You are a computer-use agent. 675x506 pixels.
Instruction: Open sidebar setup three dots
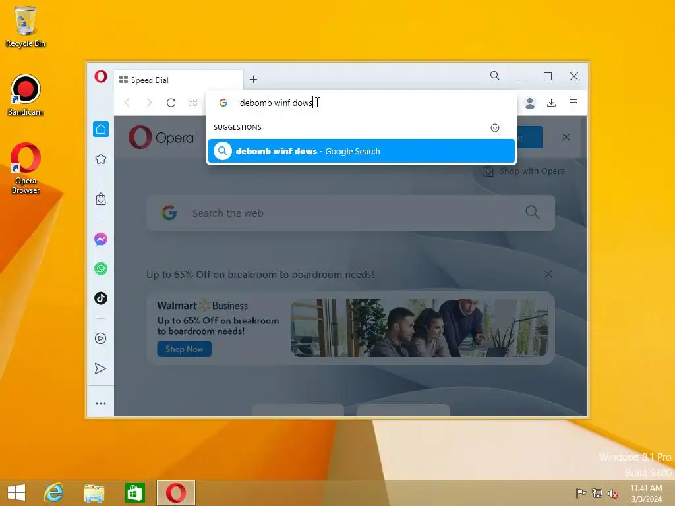pos(101,403)
